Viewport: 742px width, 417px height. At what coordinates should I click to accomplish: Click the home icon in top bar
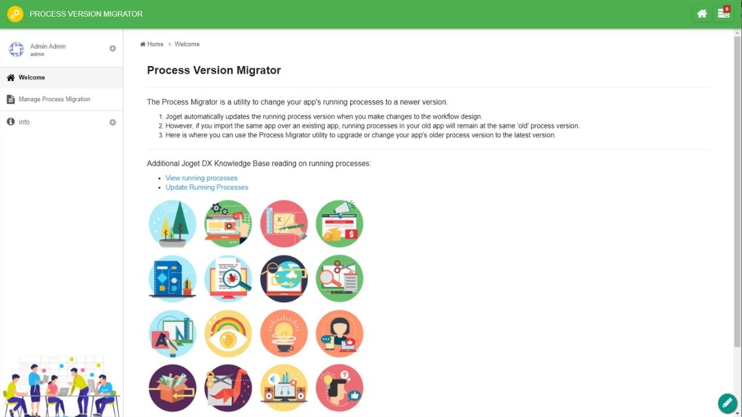(701, 14)
